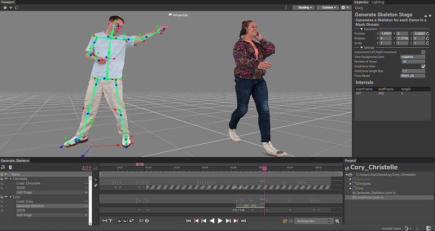
Task: Click Add Stage under Christelle
Action: click(23, 193)
